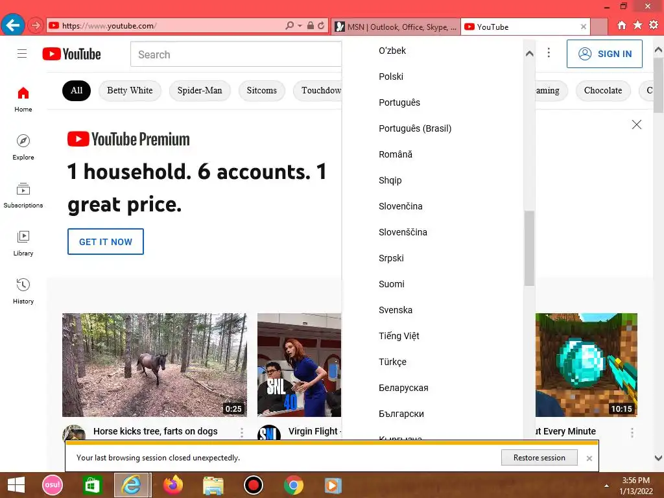Viewport: 664px width, 498px height.
Task: Open the red record app in taskbar
Action: click(x=254, y=485)
